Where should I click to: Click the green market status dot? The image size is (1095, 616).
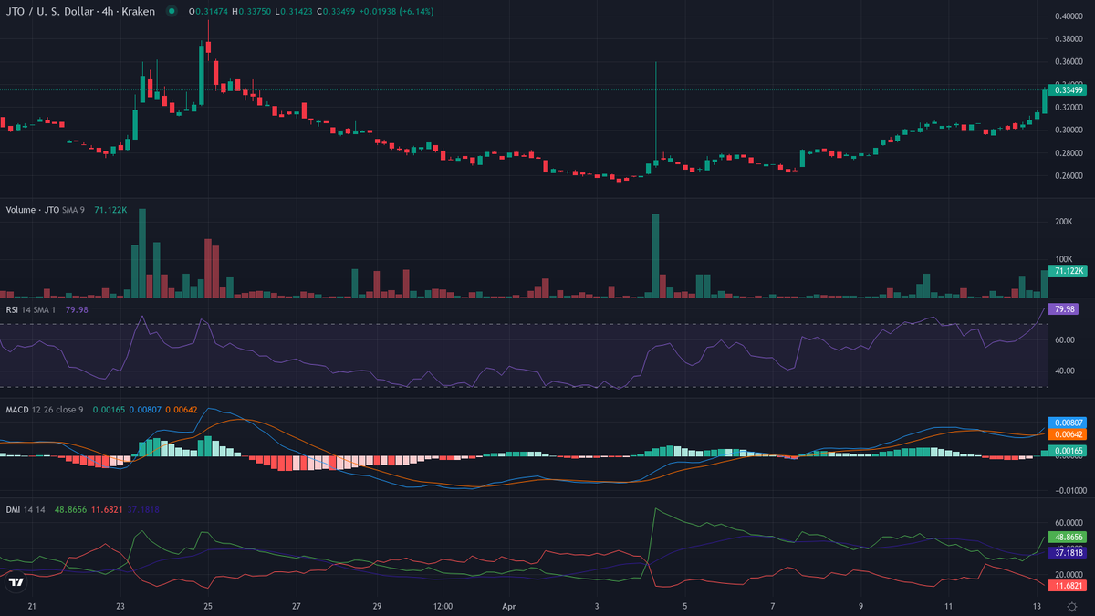[x=172, y=11]
